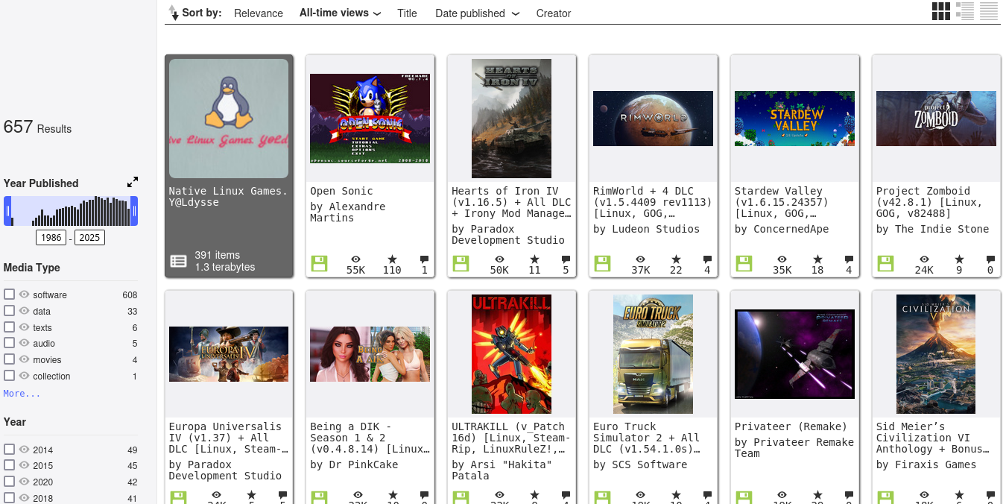This screenshot has height=504, width=1006.
Task: Click the reviews bubble on Hearts of Iron IV
Action: (566, 259)
